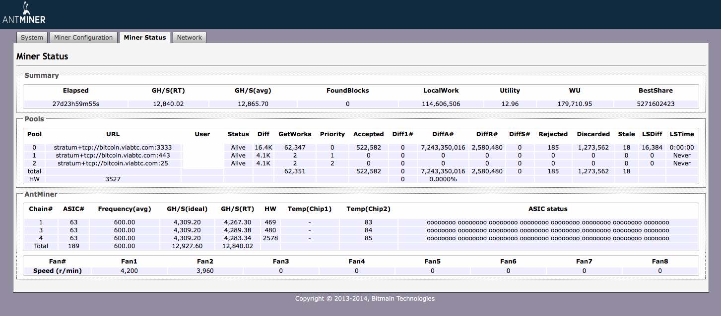The width and height of the screenshot is (721, 316).
Task: Select the Miner Status tab
Action: point(145,38)
